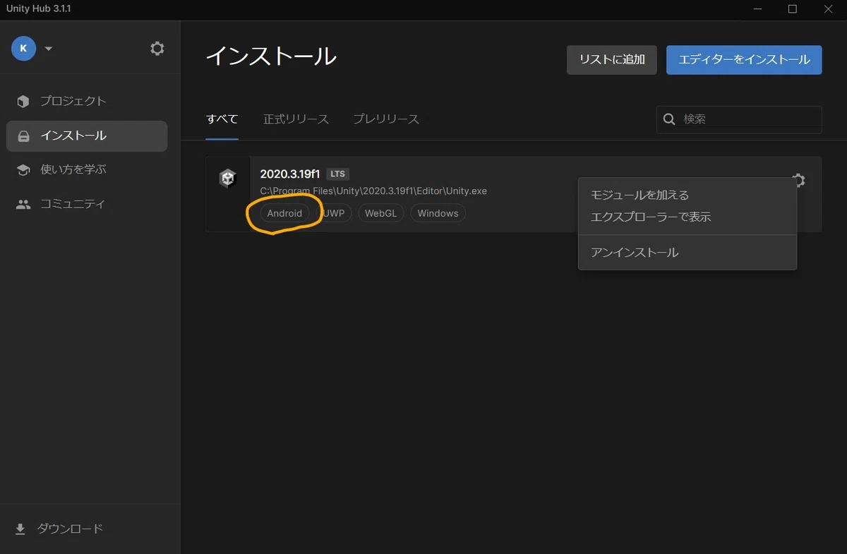Choose モジュールを加える from the menu

click(687, 195)
